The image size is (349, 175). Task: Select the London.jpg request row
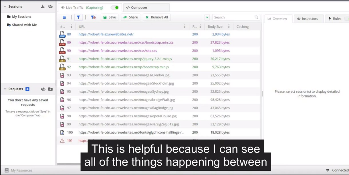pyautogui.click(x=158, y=76)
